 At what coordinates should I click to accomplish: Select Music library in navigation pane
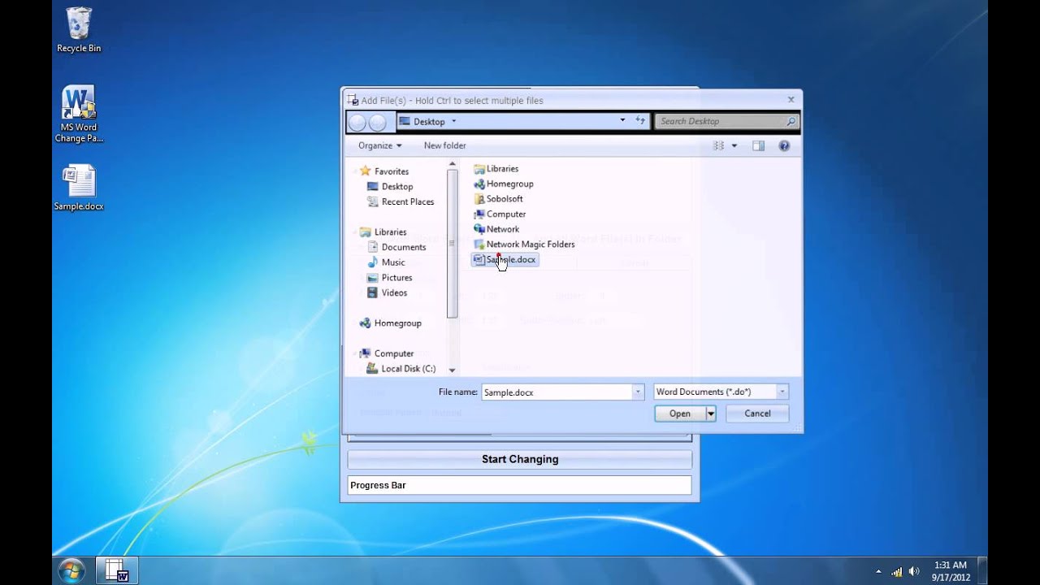[x=385, y=262]
